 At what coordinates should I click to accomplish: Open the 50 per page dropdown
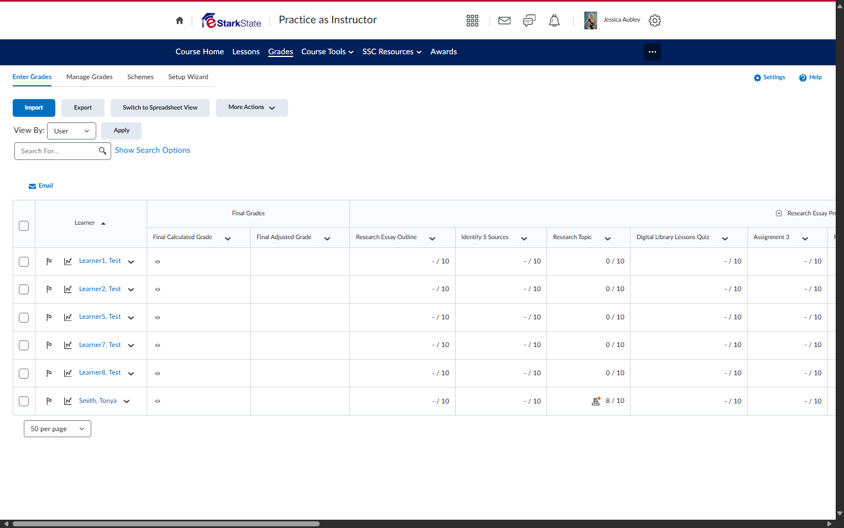point(58,429)
